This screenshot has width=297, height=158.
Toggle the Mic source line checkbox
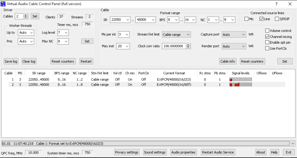[246, 19]
